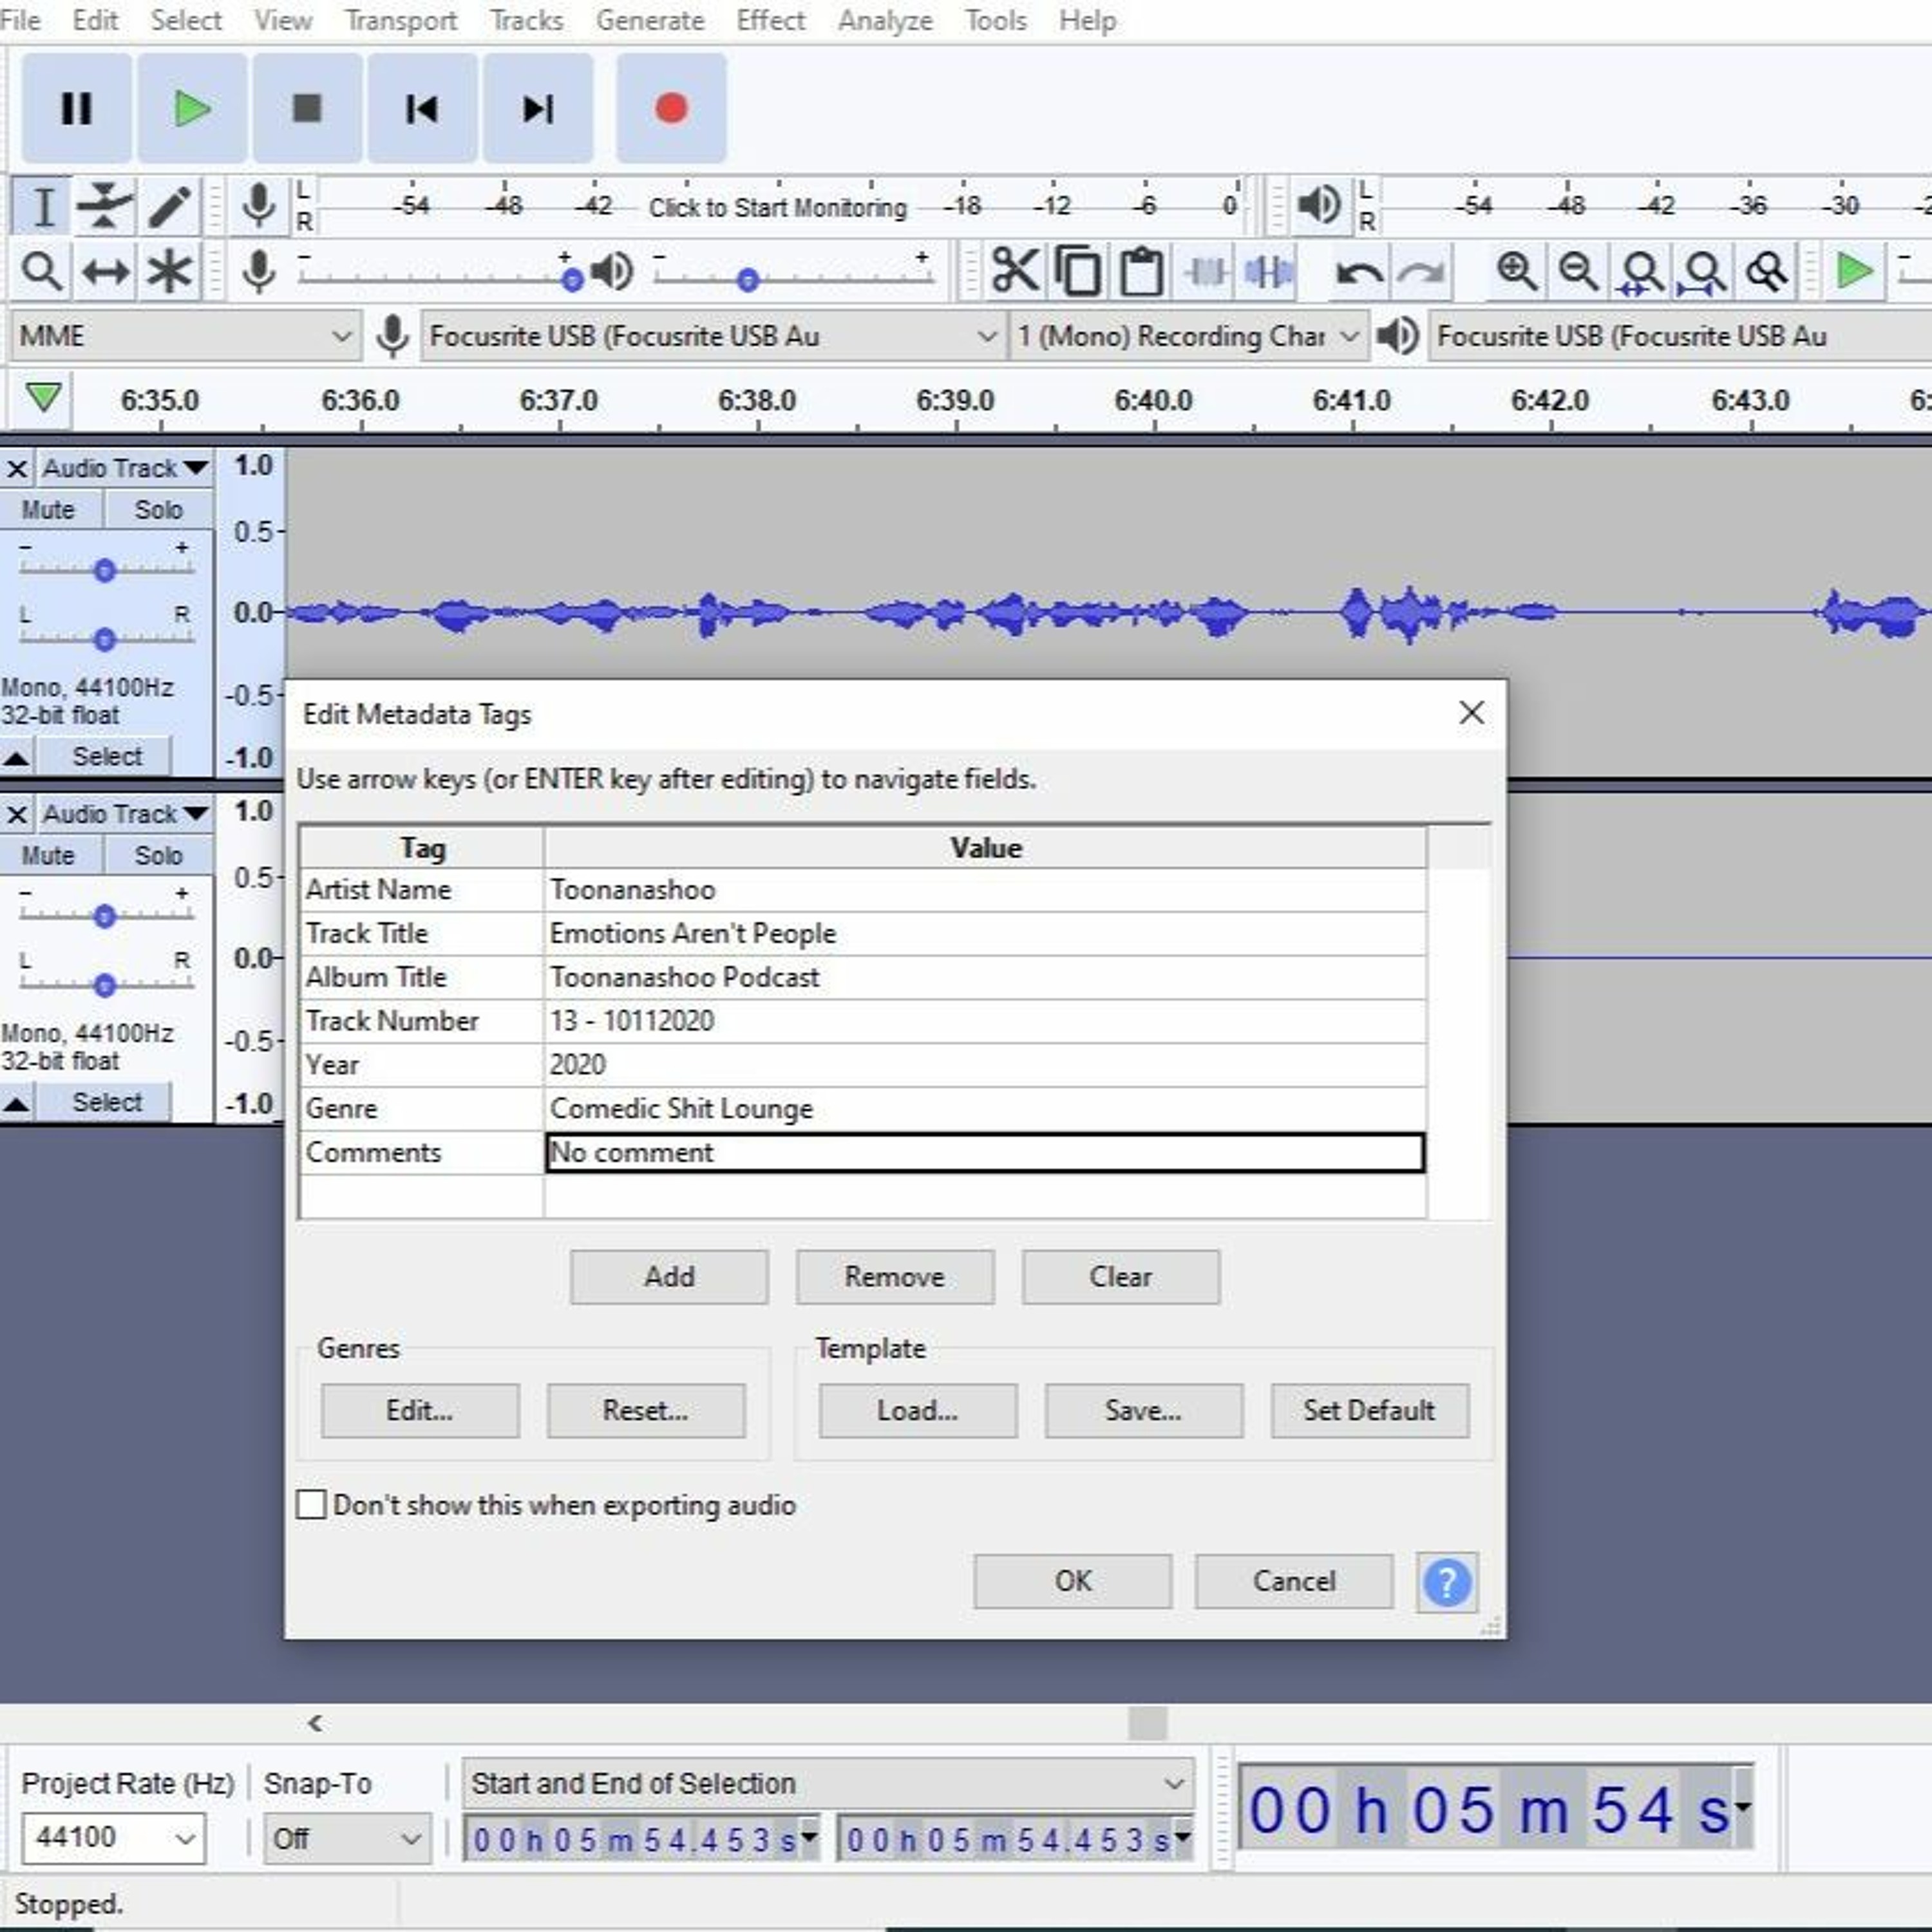Image resolution: width=1932 pixels, height=1932 pixels.
Task: Select the Draw (pencil) tool
Action: pos(169,207)
